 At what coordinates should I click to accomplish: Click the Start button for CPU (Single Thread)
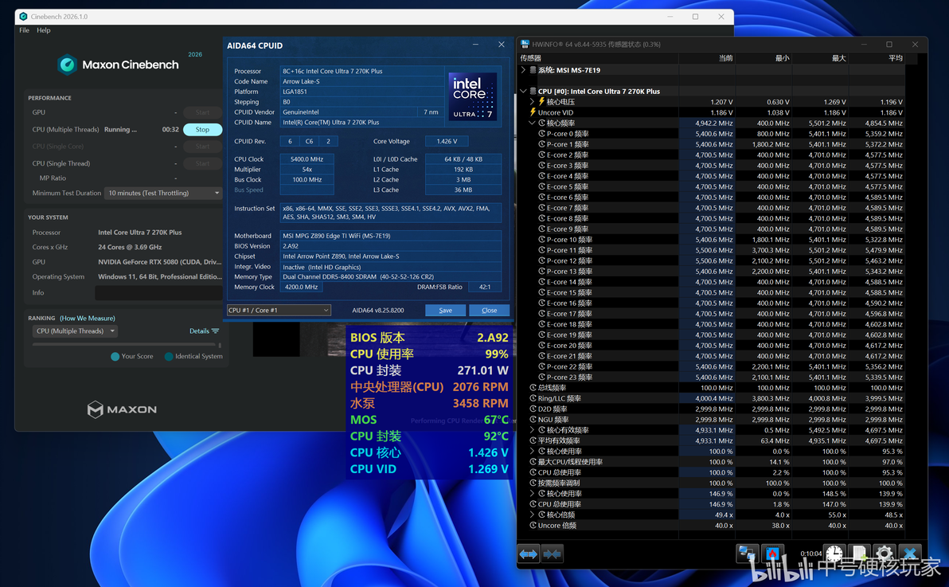(203, 163)
